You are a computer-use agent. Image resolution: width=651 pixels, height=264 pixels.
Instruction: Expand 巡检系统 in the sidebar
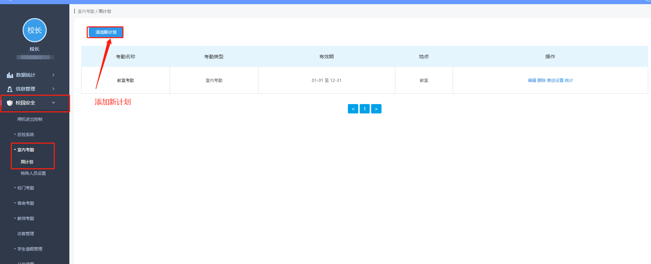[x=26, y=135]
